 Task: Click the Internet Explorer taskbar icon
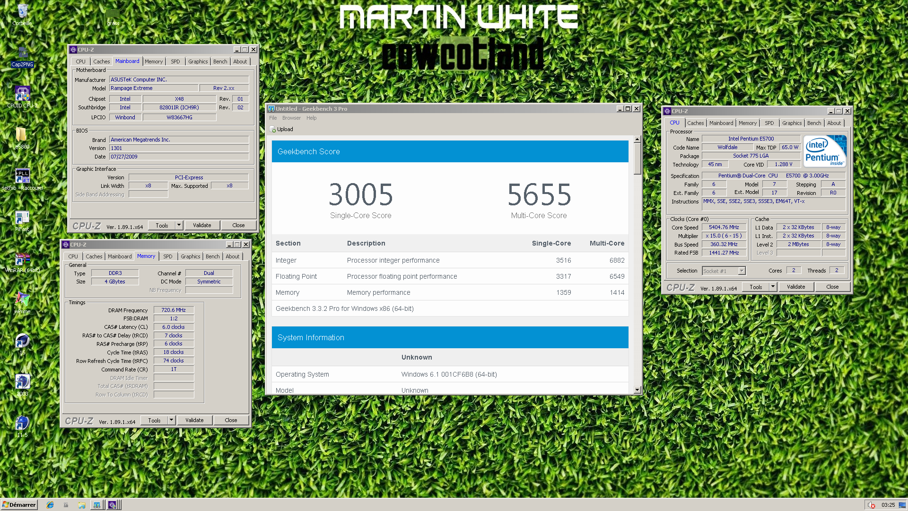pos(50,505)
